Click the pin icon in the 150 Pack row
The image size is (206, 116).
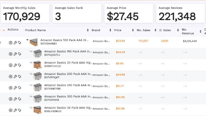15,54
